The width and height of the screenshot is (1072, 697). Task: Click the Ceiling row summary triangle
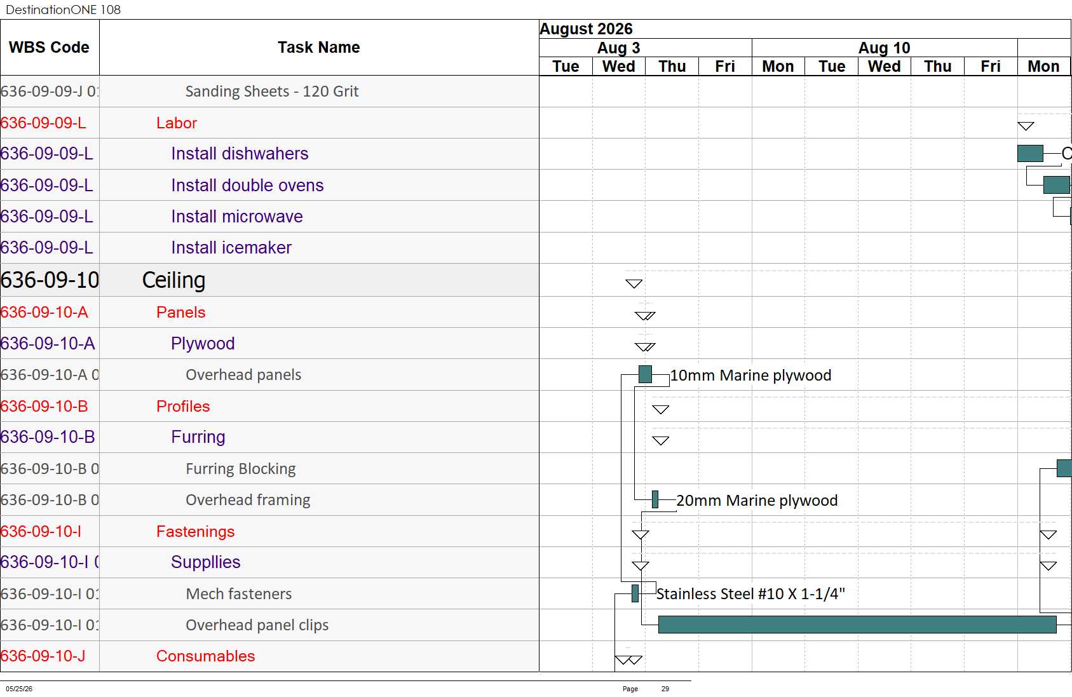pyautogui.click(x=634, y=283)
